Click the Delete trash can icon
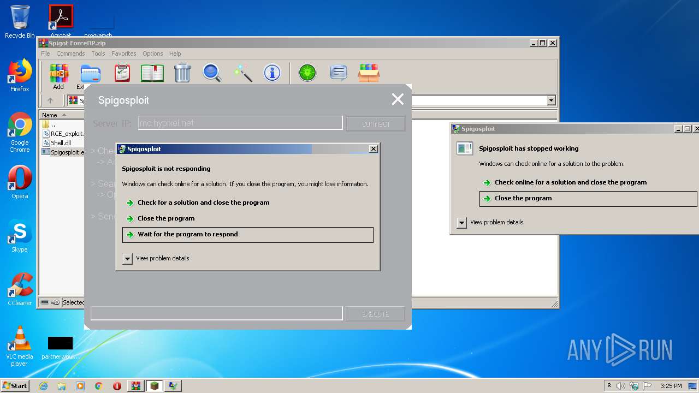The width and height of the screenshot is (699, 393). (182, 73)
